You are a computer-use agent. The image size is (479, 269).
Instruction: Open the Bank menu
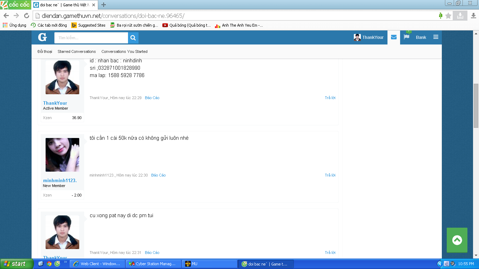(x=421, y=37)
